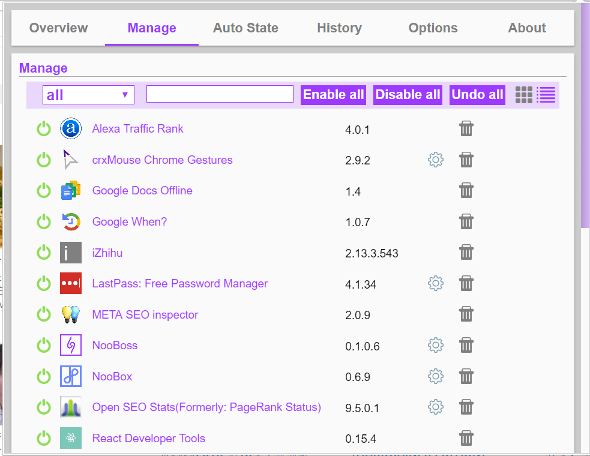Screen dimensions: 590x456
Task: Select the Manage tab
Action: (x=152, y=28)
